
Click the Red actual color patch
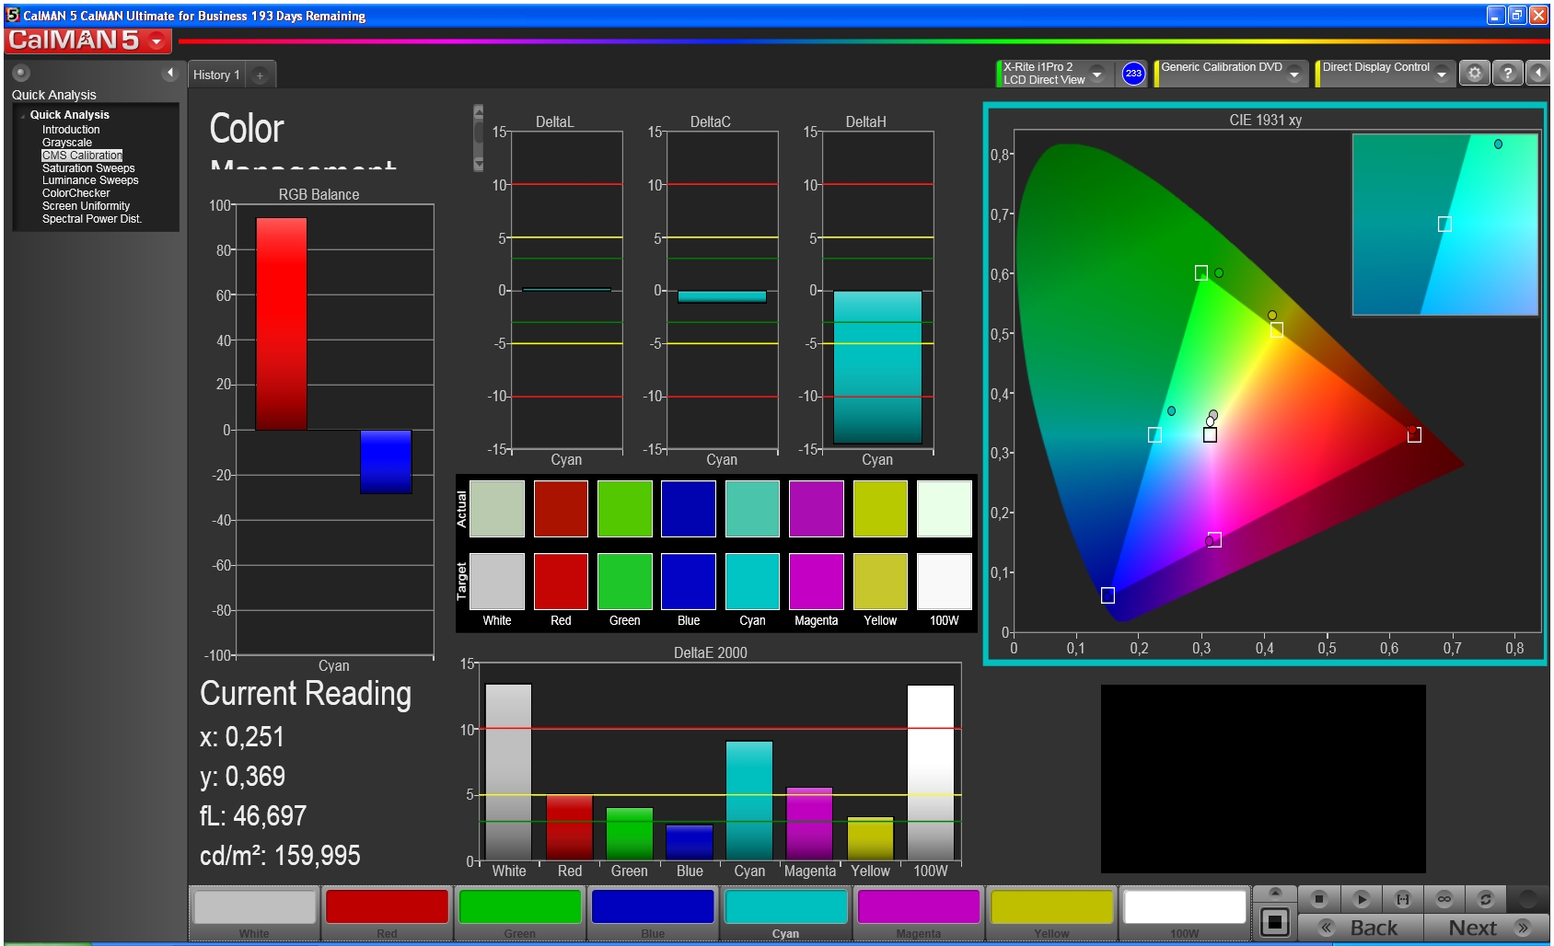click(x=561, y=508)
